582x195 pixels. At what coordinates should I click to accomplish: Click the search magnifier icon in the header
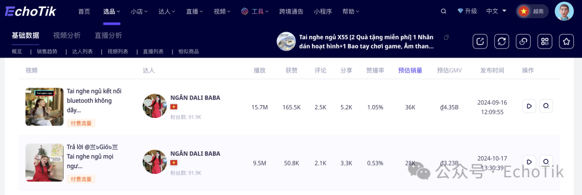coord(444,11)
